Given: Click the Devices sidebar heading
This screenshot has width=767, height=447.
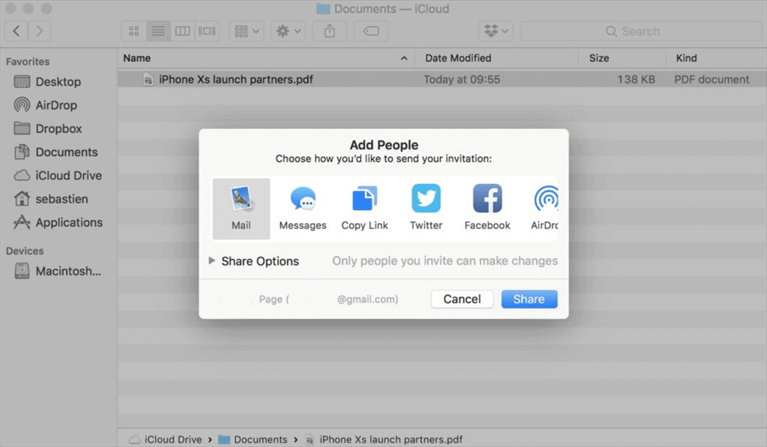Looking at the screenshot, I should tap(25, 251).
